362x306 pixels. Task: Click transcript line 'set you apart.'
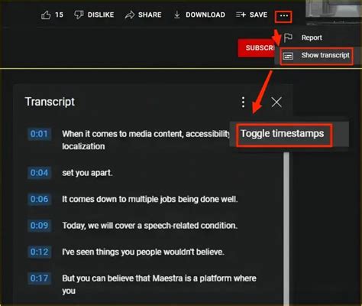pyautogui.click(x=87, y=173)
